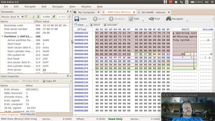Screen dimensions: 215x121
Task: Click the Copy Field icon
Action: click(24, 81)
